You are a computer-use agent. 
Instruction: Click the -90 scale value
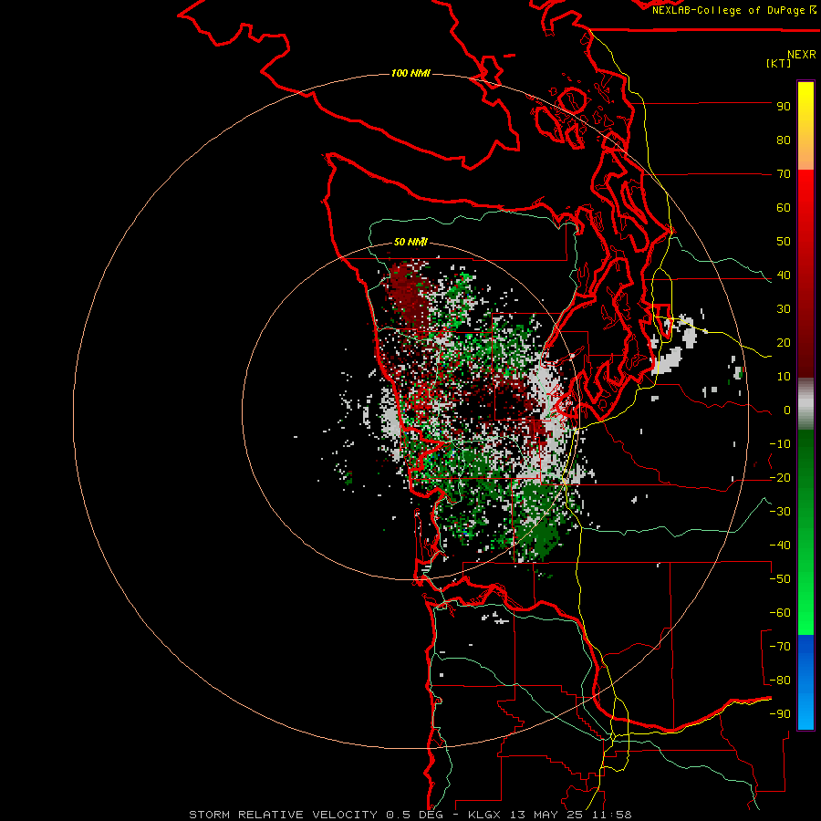780,714
